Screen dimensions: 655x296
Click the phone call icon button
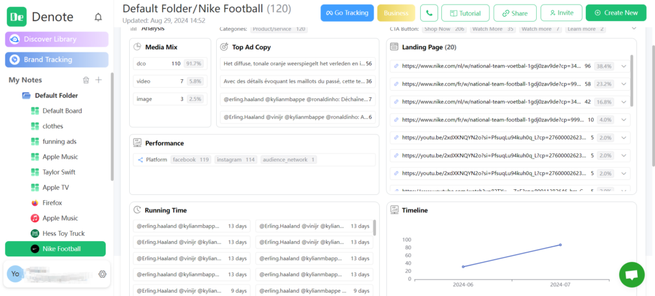coord(429,13)
